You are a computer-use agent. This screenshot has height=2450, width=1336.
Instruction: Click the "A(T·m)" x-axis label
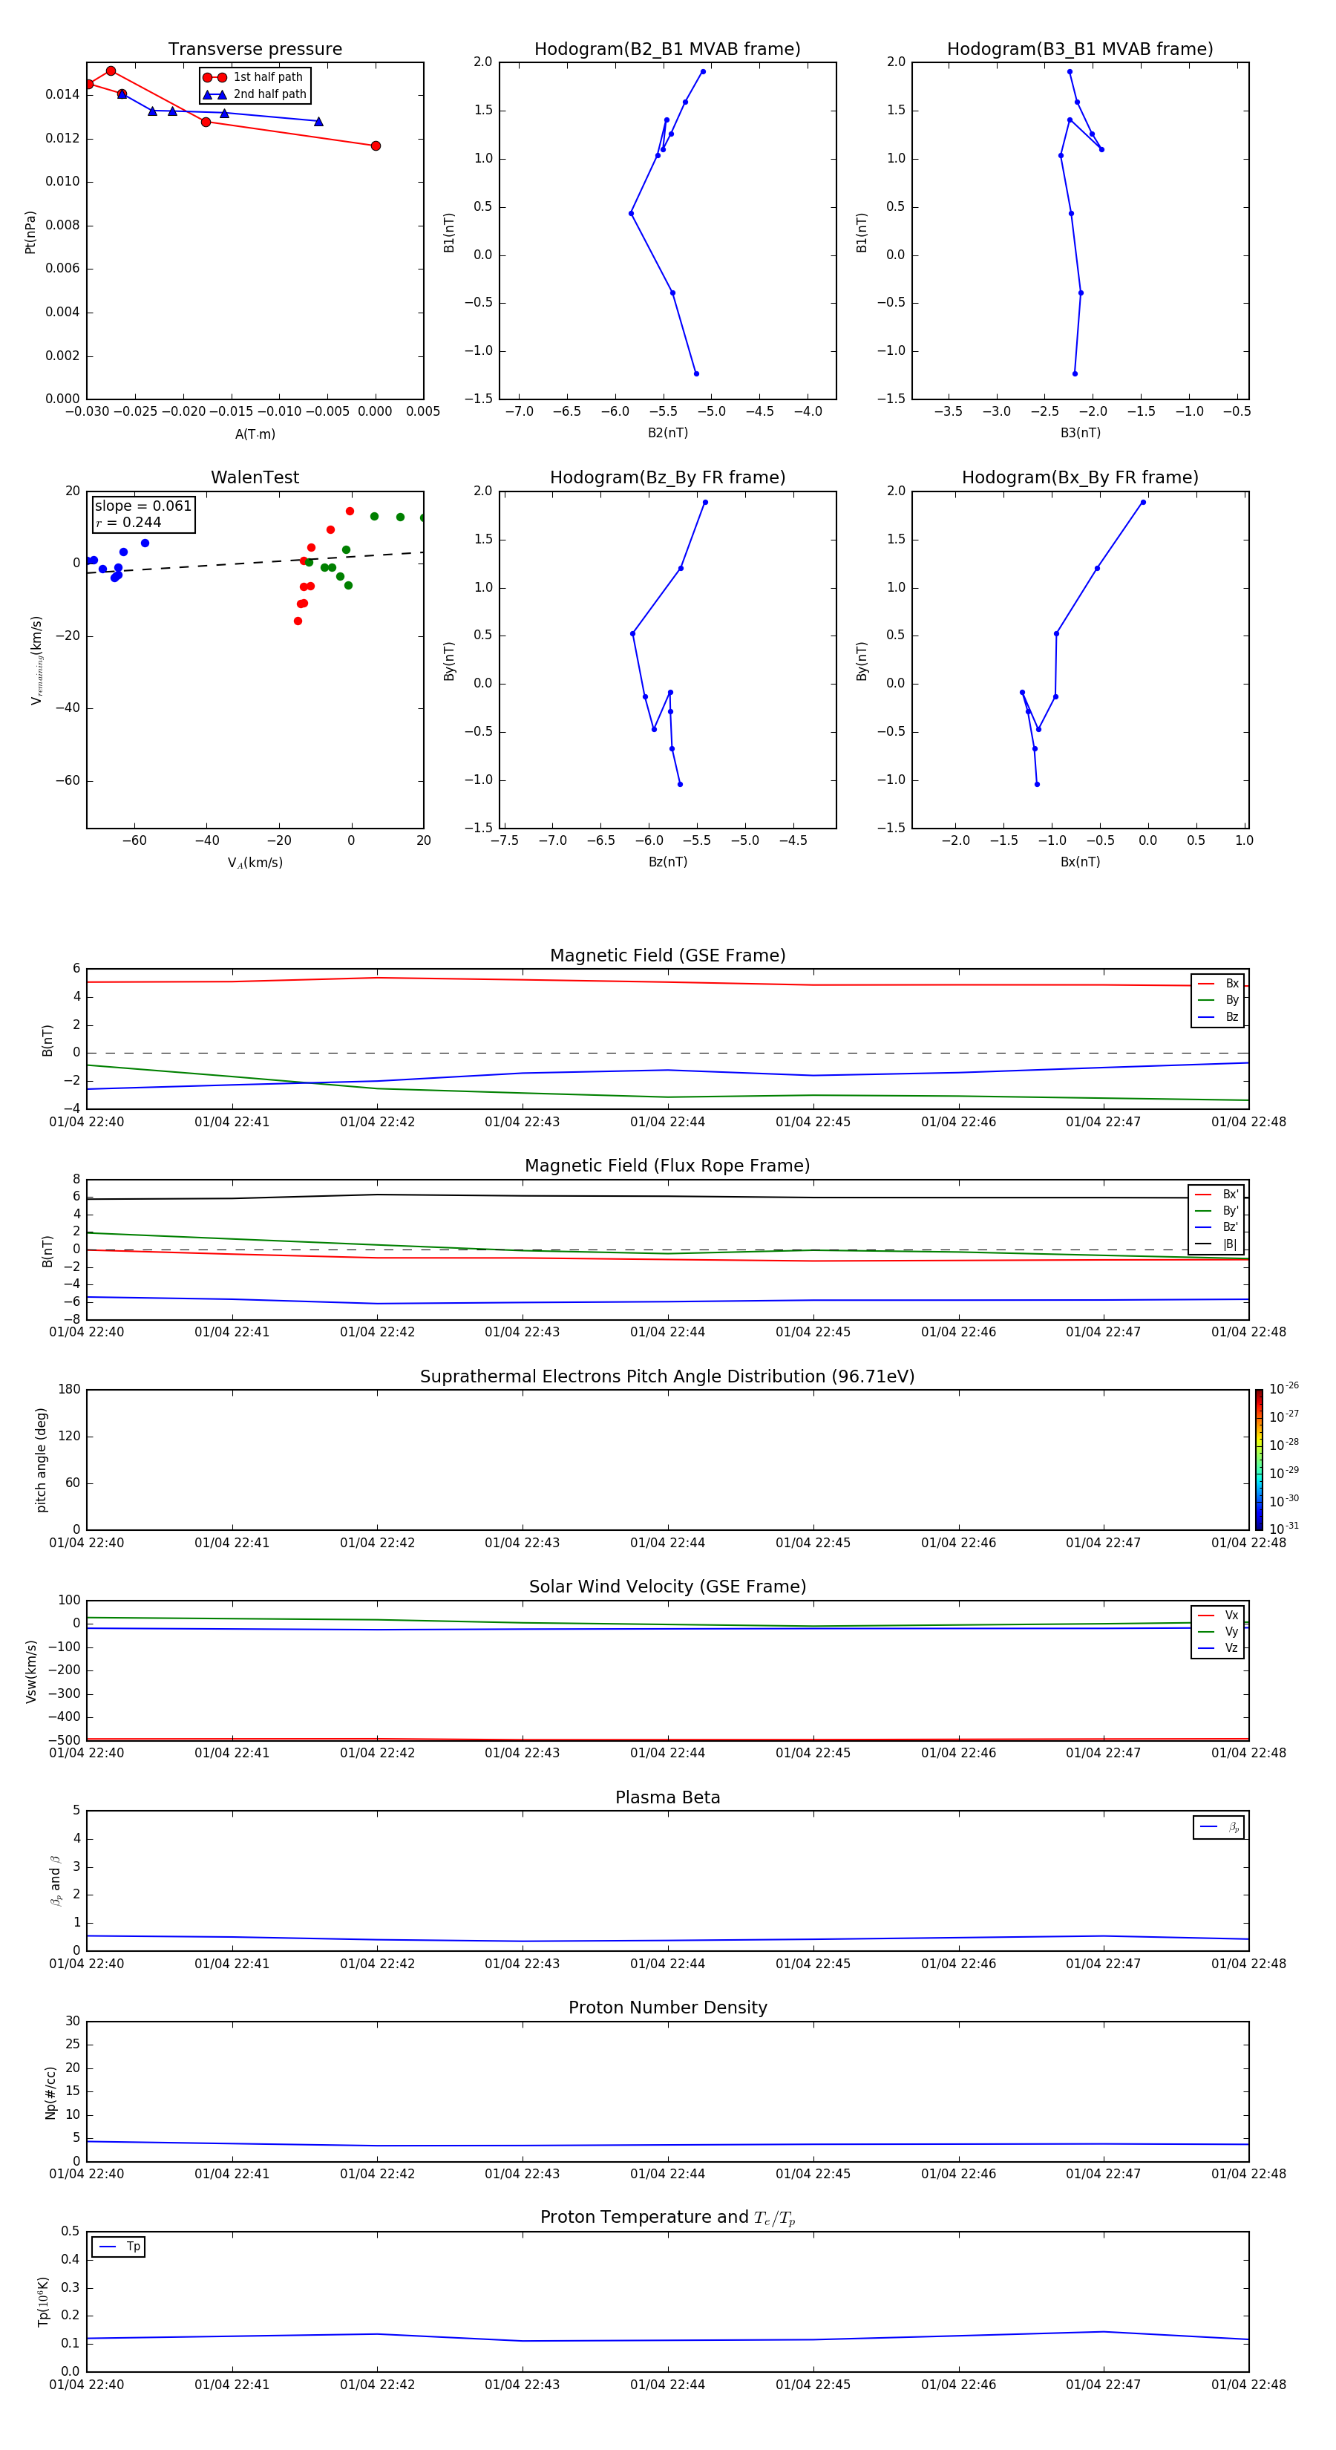tap(255, 434)
